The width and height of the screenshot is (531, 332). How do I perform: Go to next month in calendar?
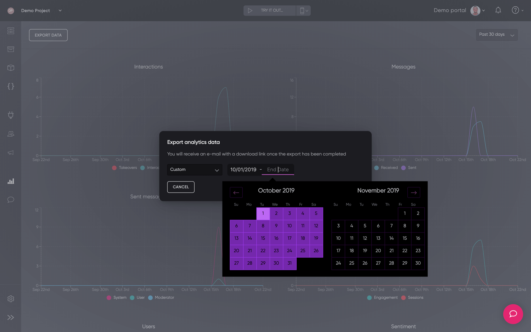pyautogui.click(x=414, y=192)
